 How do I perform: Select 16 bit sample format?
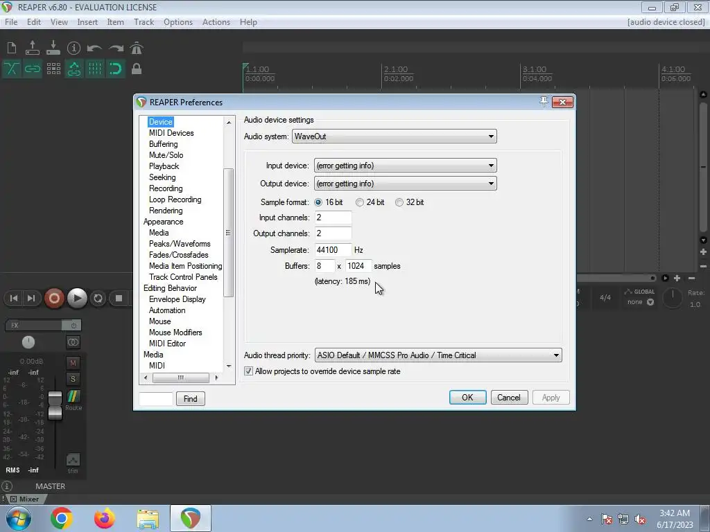coord(318,202)
